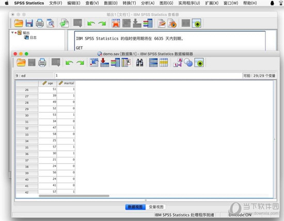Open recall recent dialogs in Data Editor
284x221 pixels.
pyautogui.click(x=56, y=62)
